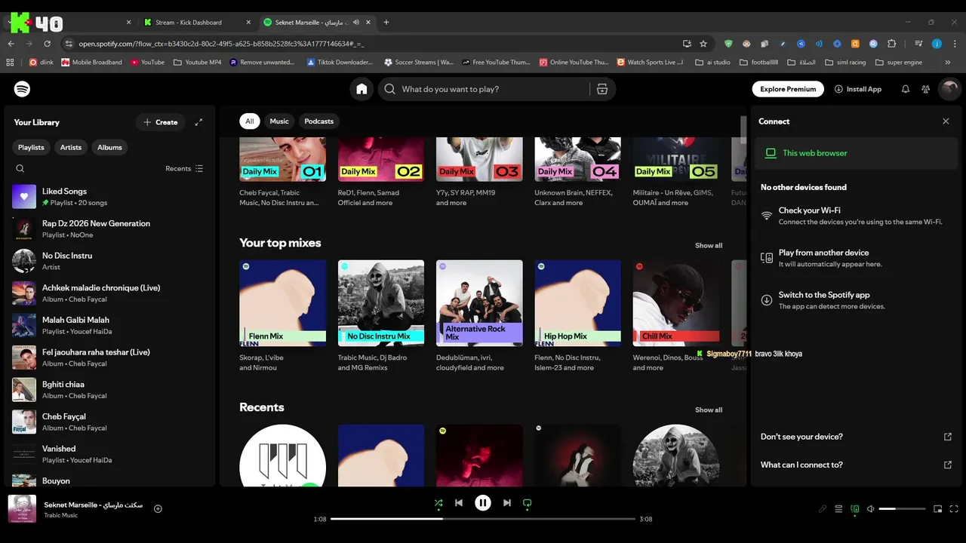Select the Music filter tab
The height and width of the screenshot is (543, 966).
(x=279, y=121)
